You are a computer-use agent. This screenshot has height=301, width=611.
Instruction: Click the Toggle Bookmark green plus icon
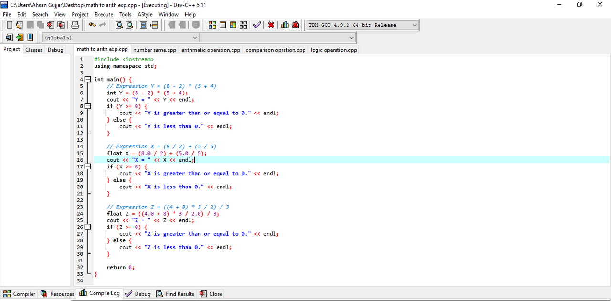click(x=20, y=37)
